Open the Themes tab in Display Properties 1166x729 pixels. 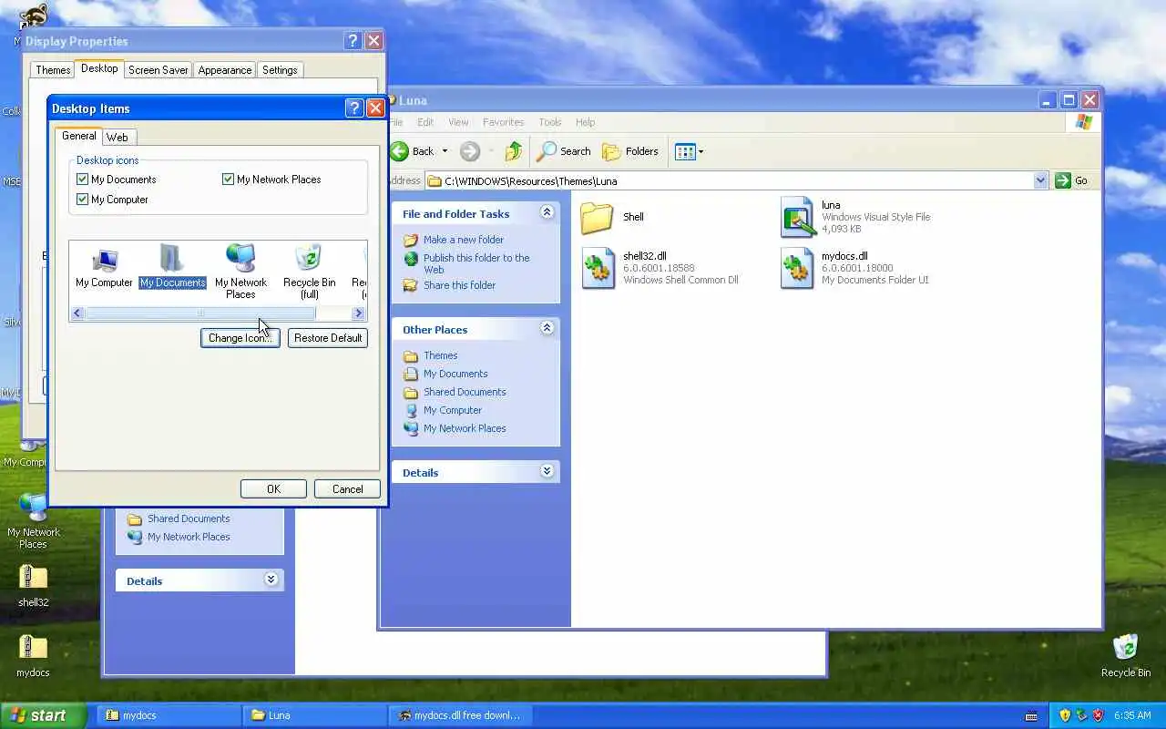pos(53,70)
